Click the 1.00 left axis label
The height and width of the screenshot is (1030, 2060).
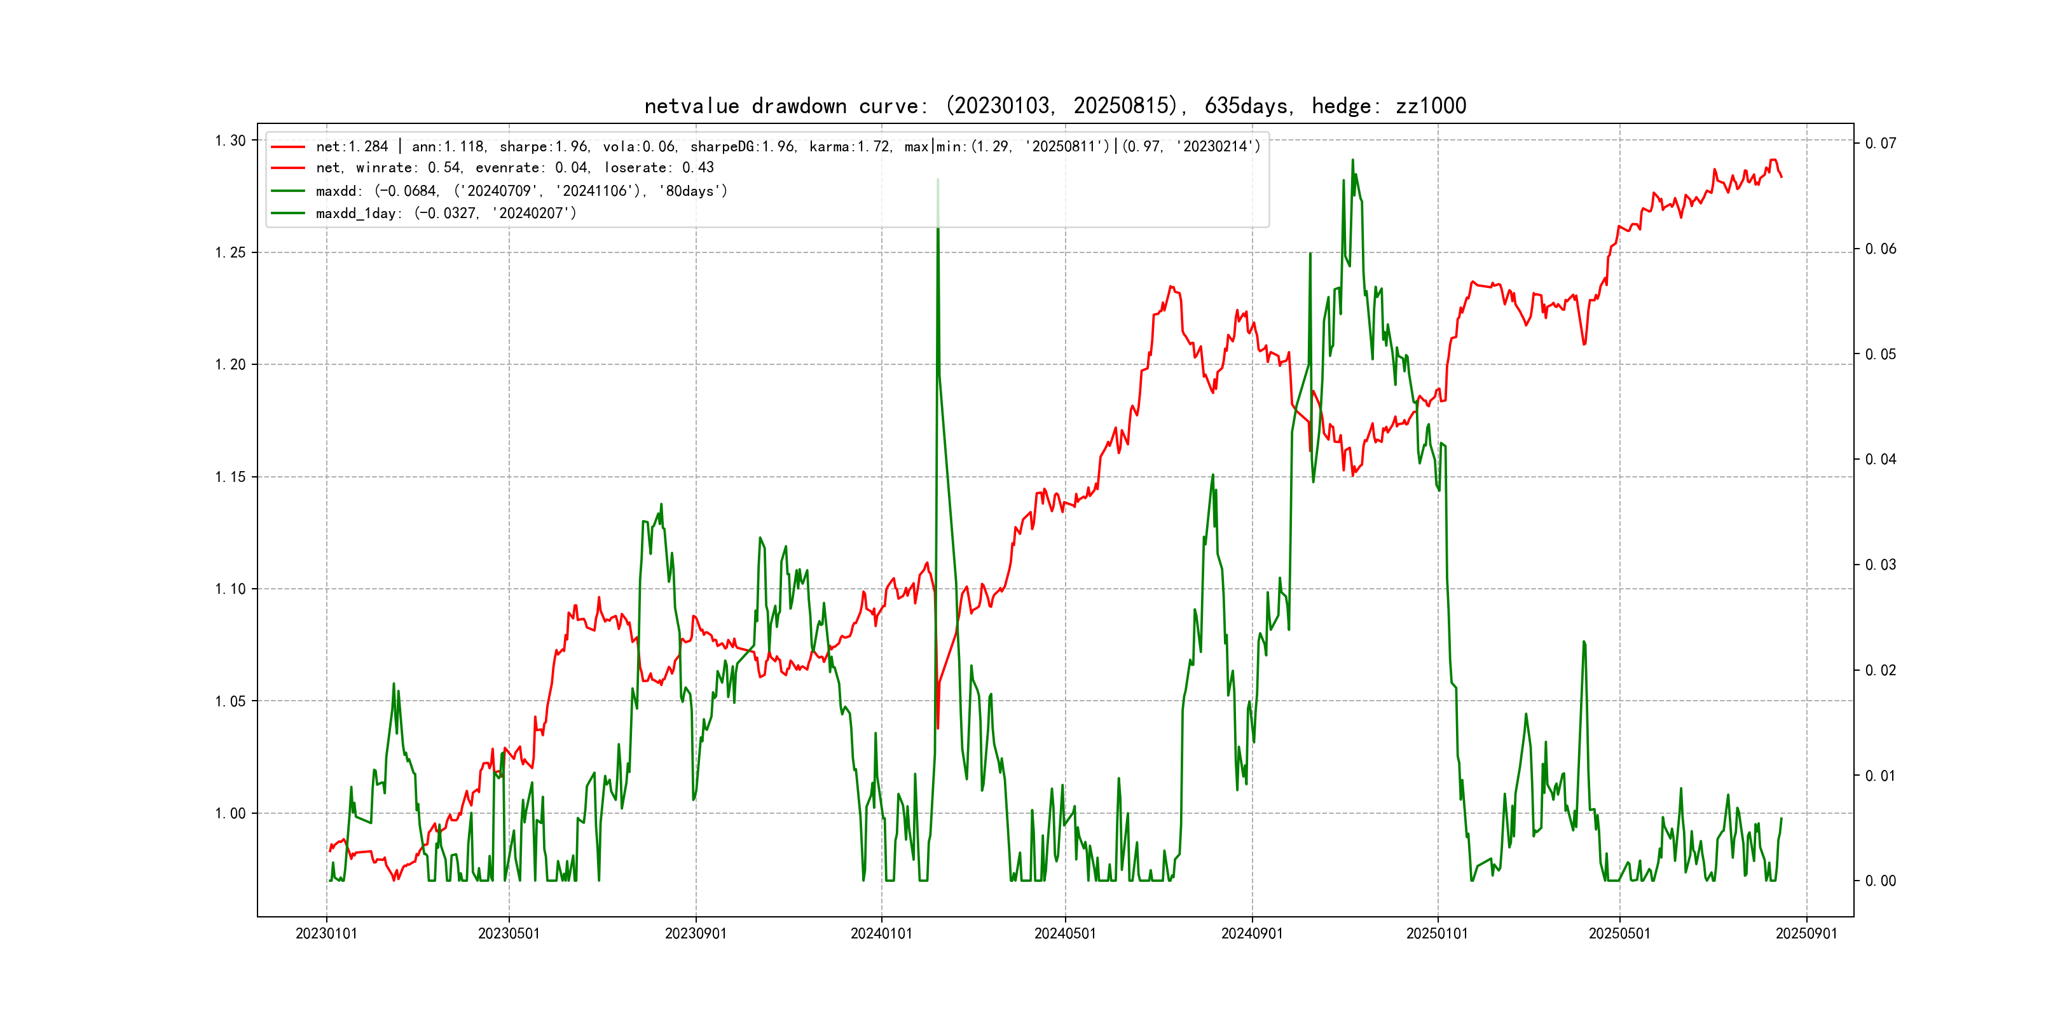(230, 813)
